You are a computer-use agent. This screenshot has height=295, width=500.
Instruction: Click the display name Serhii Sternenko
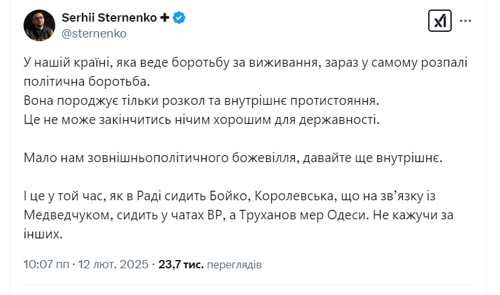(x=109, y=18)
